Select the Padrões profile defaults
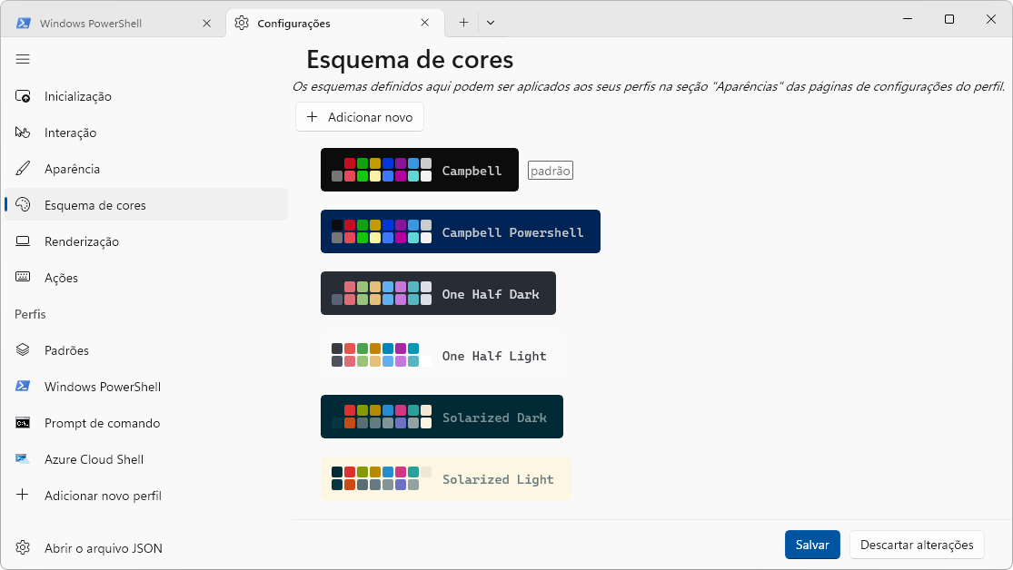 click(x=66, y=350)
